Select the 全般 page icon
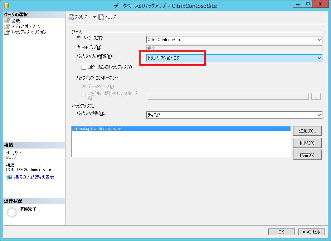 7,21
